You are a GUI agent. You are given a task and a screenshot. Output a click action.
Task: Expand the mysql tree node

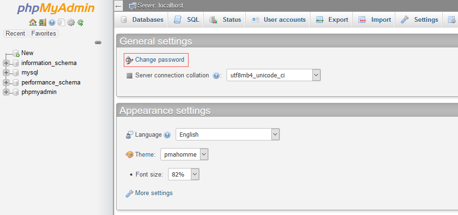pyautogui.click(x=6, y=73)
